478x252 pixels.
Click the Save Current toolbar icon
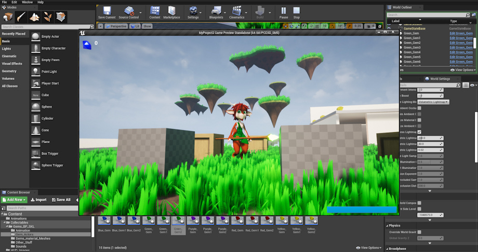107,11
